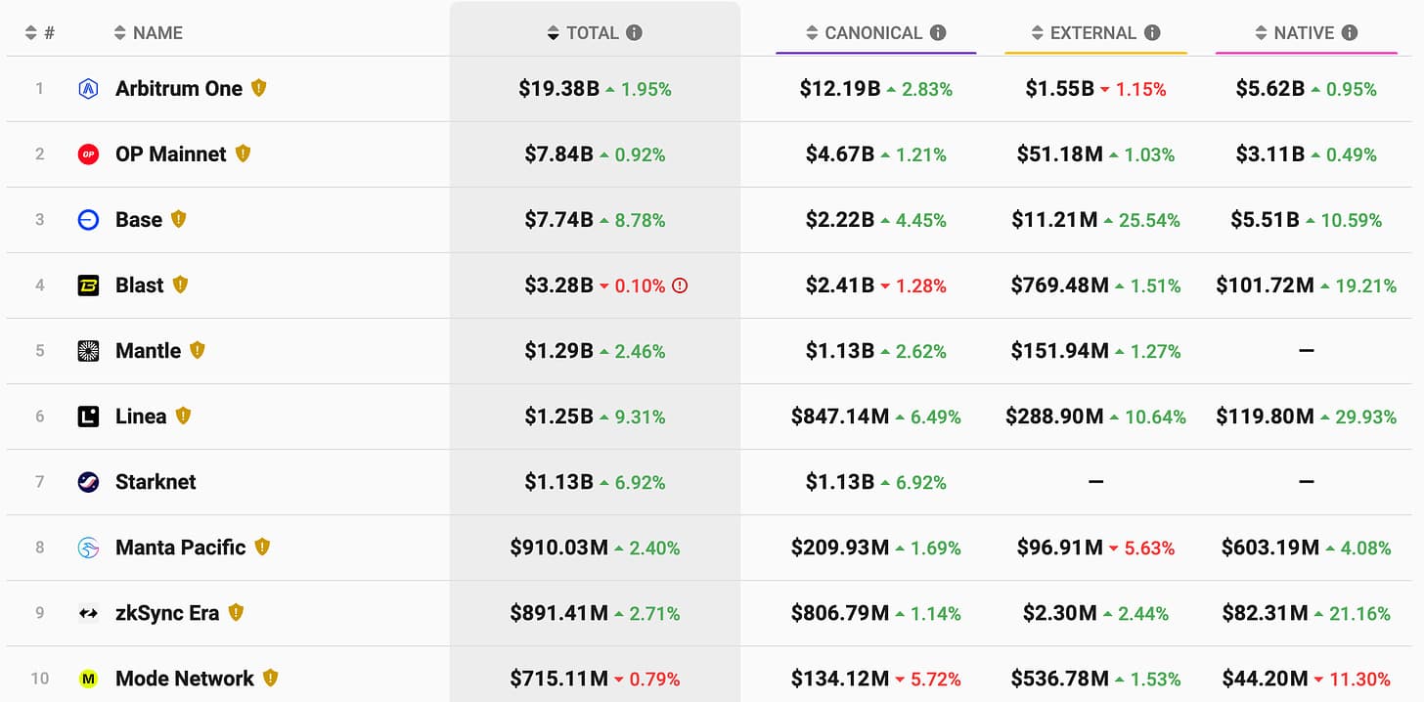The image size is (1424, 702).
Task: Click Mantle total value $1.29B
Action: click(559, 351)
